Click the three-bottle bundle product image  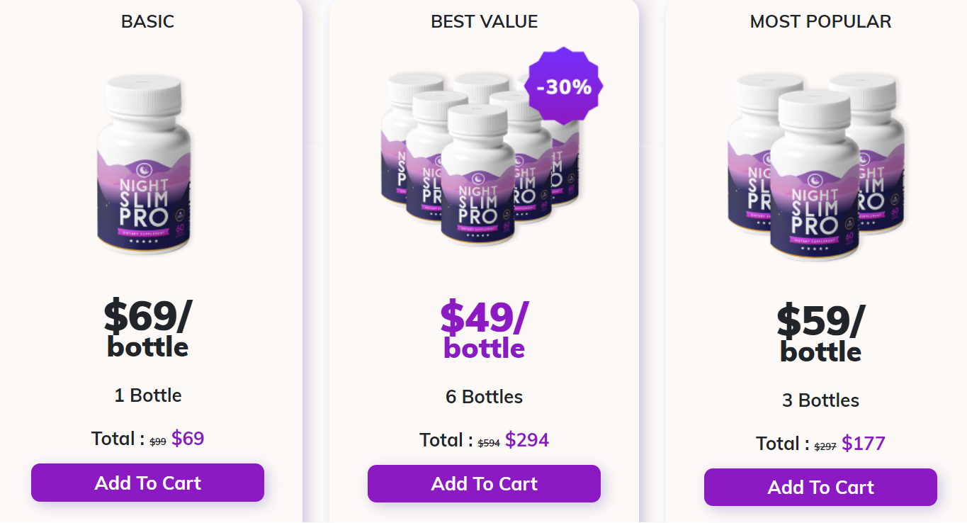[817, 167]
